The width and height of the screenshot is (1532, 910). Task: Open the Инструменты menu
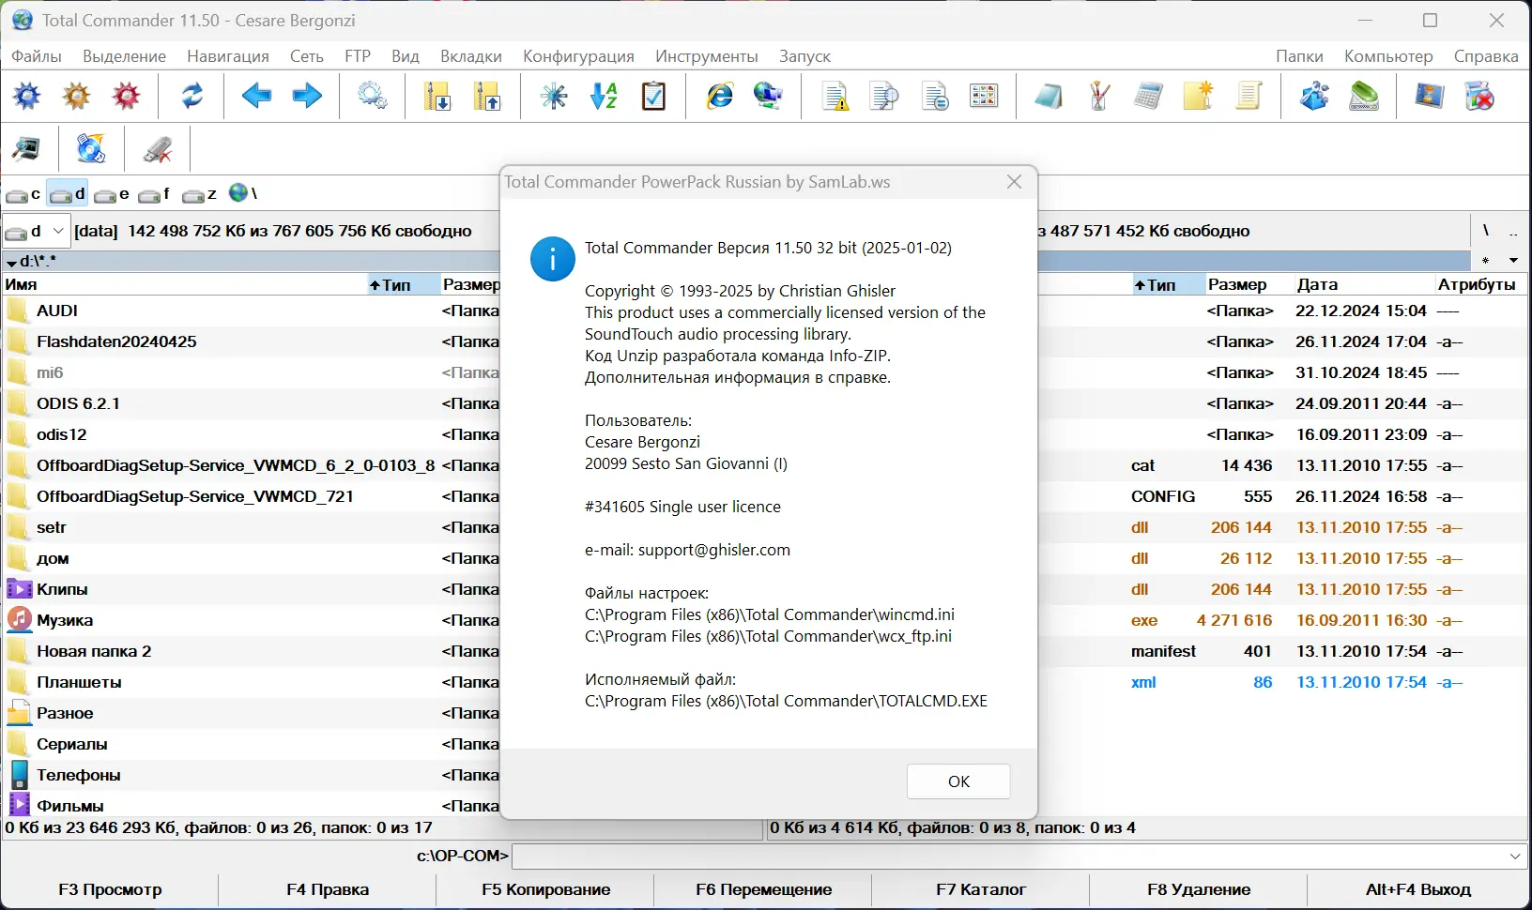[x=707, y=56]
